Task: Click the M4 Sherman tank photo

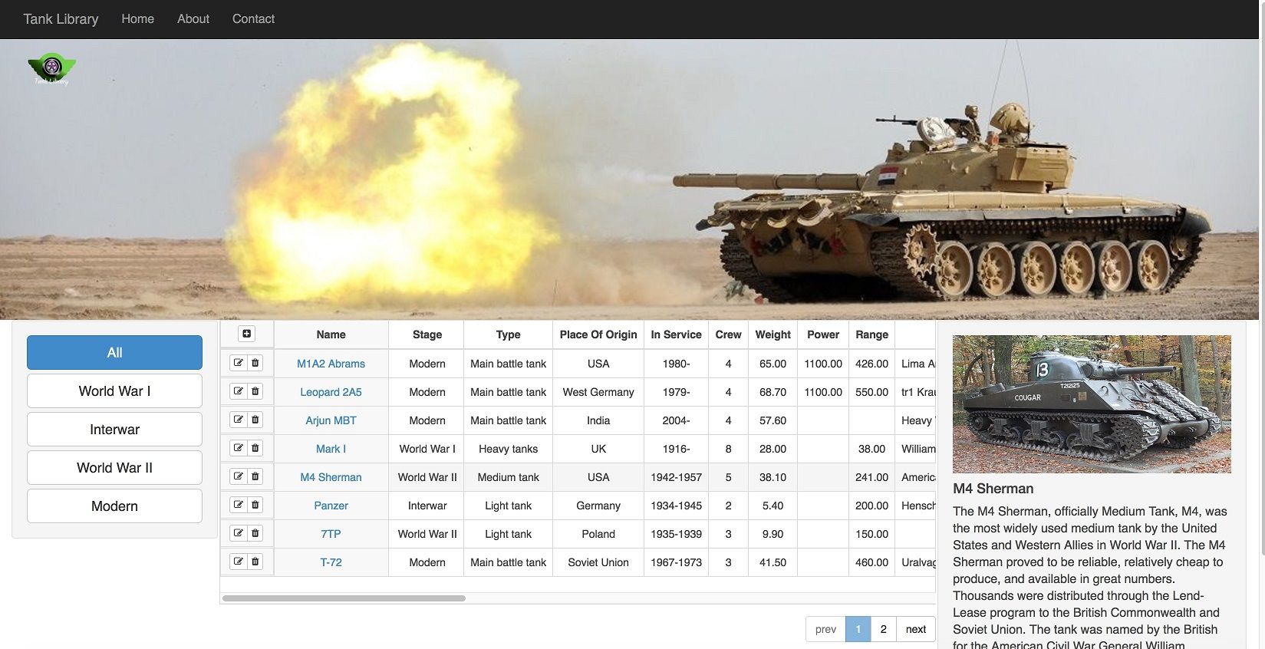Action: pyautogui.click(x=1092, y=404)
